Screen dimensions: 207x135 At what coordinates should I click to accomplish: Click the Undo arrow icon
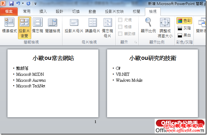(x=18, y=3)
